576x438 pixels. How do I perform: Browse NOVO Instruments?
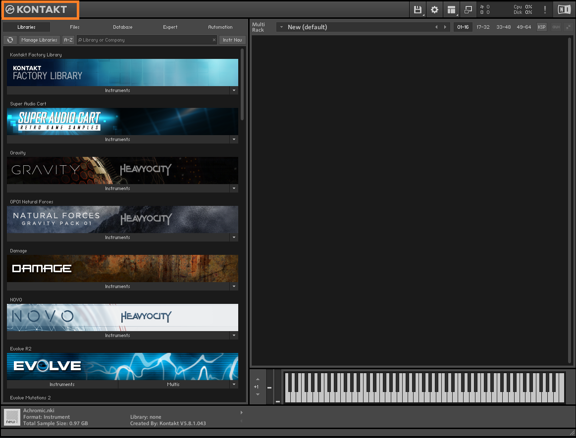118,335
